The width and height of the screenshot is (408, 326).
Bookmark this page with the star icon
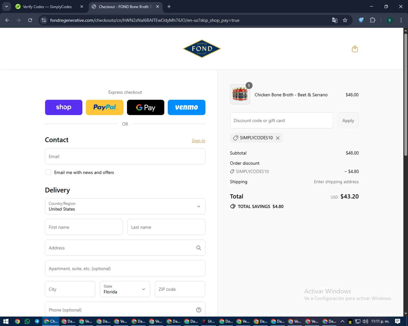(x=345, y=20)
